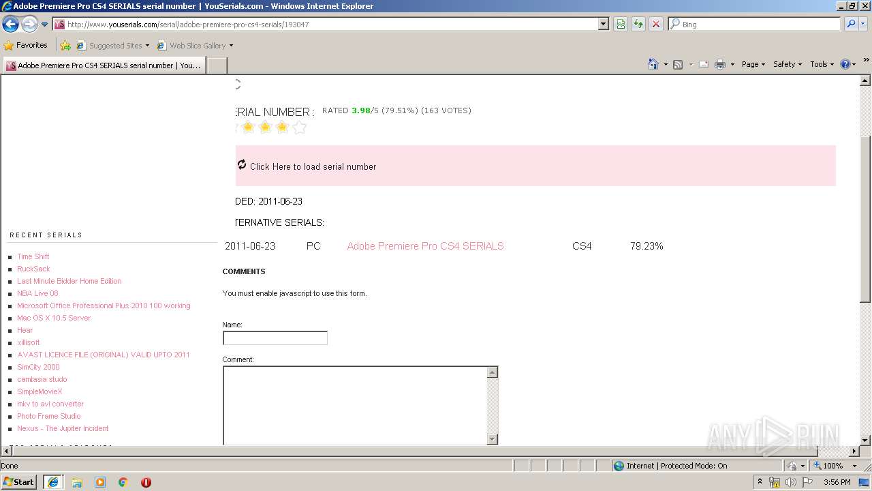The image size is (872, 491).
Task: Click the page vertical scrollbar up arrow
Action: [x=865, y=80]
